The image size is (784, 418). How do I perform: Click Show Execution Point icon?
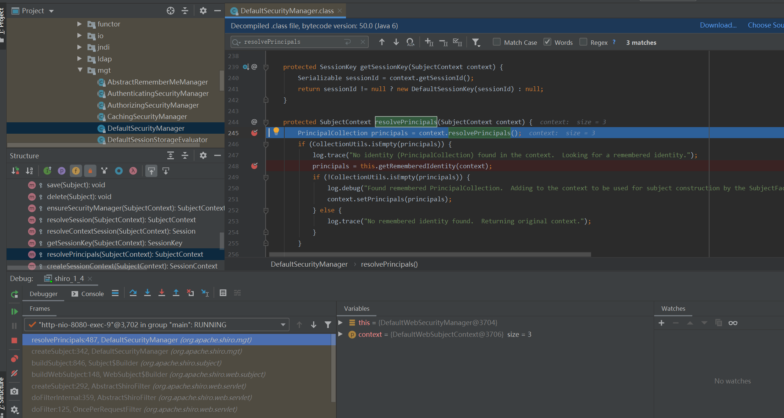click(x=115, y=293)
